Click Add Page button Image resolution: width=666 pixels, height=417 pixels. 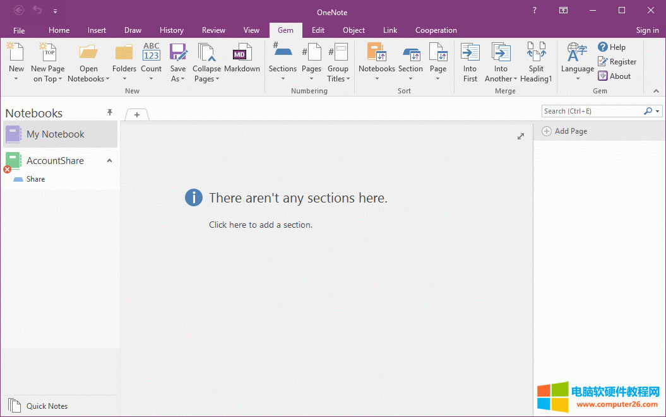click(x=565, y=131)
